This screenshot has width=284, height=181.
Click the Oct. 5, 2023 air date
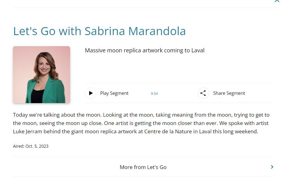37,146
